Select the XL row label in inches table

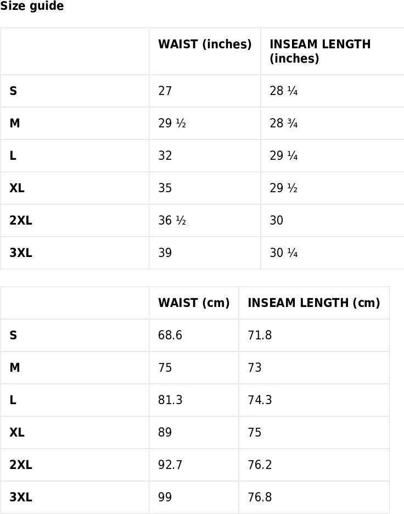pyautogui.click(x=16, y=188)
